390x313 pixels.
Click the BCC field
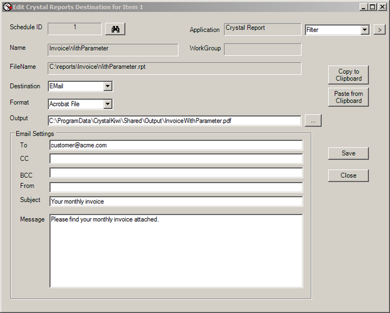coord(176,173)
